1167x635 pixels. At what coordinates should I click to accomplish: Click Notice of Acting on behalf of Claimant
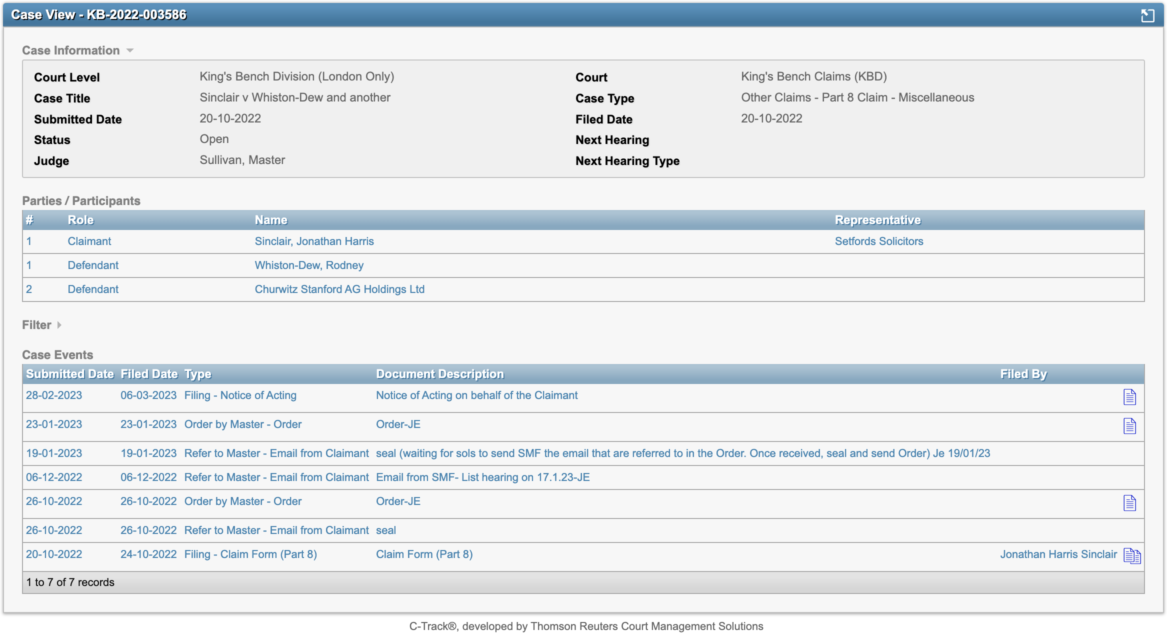476,395
